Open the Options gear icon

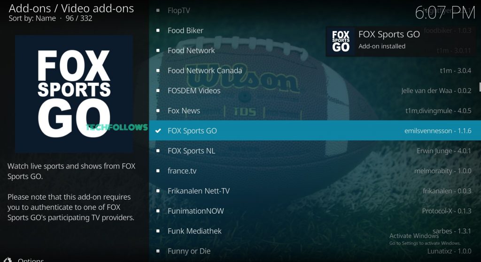click(x=8, y=260)
